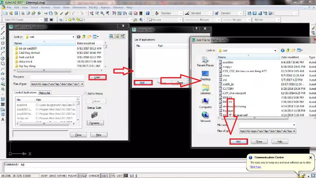Open the text style Standard dropdown
Image resolution: width=316 pixels, height=178 pixels.
coord(181,13)
